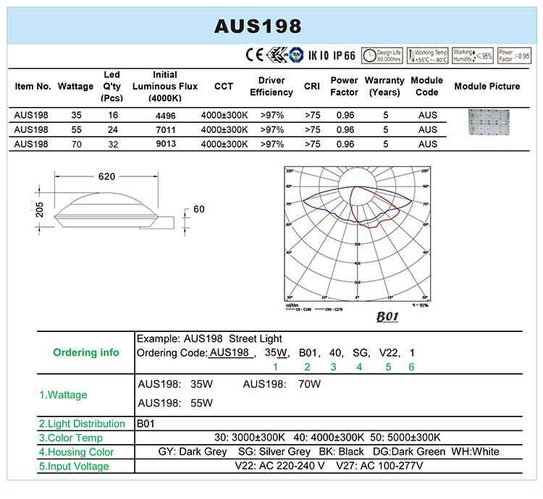Select luminous flux value 4496
Screen dimensions: 543x499
pyautogui.click(x=166, y=116)
